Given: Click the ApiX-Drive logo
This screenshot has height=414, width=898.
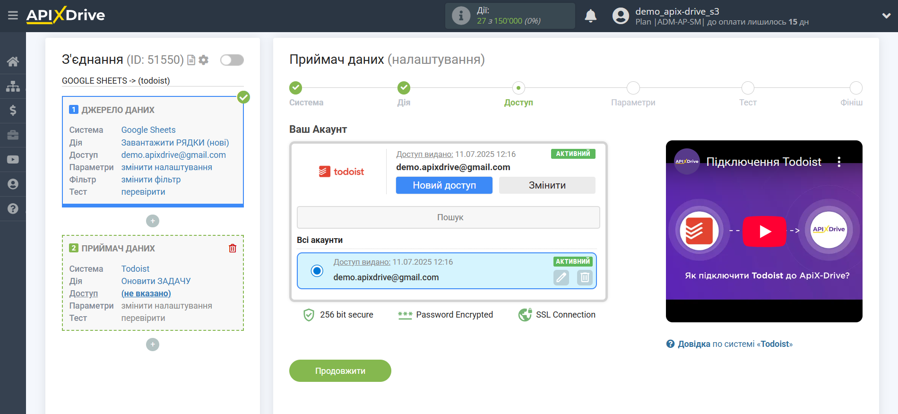Looking at the screenshot, I should click(x=66, y=15).
